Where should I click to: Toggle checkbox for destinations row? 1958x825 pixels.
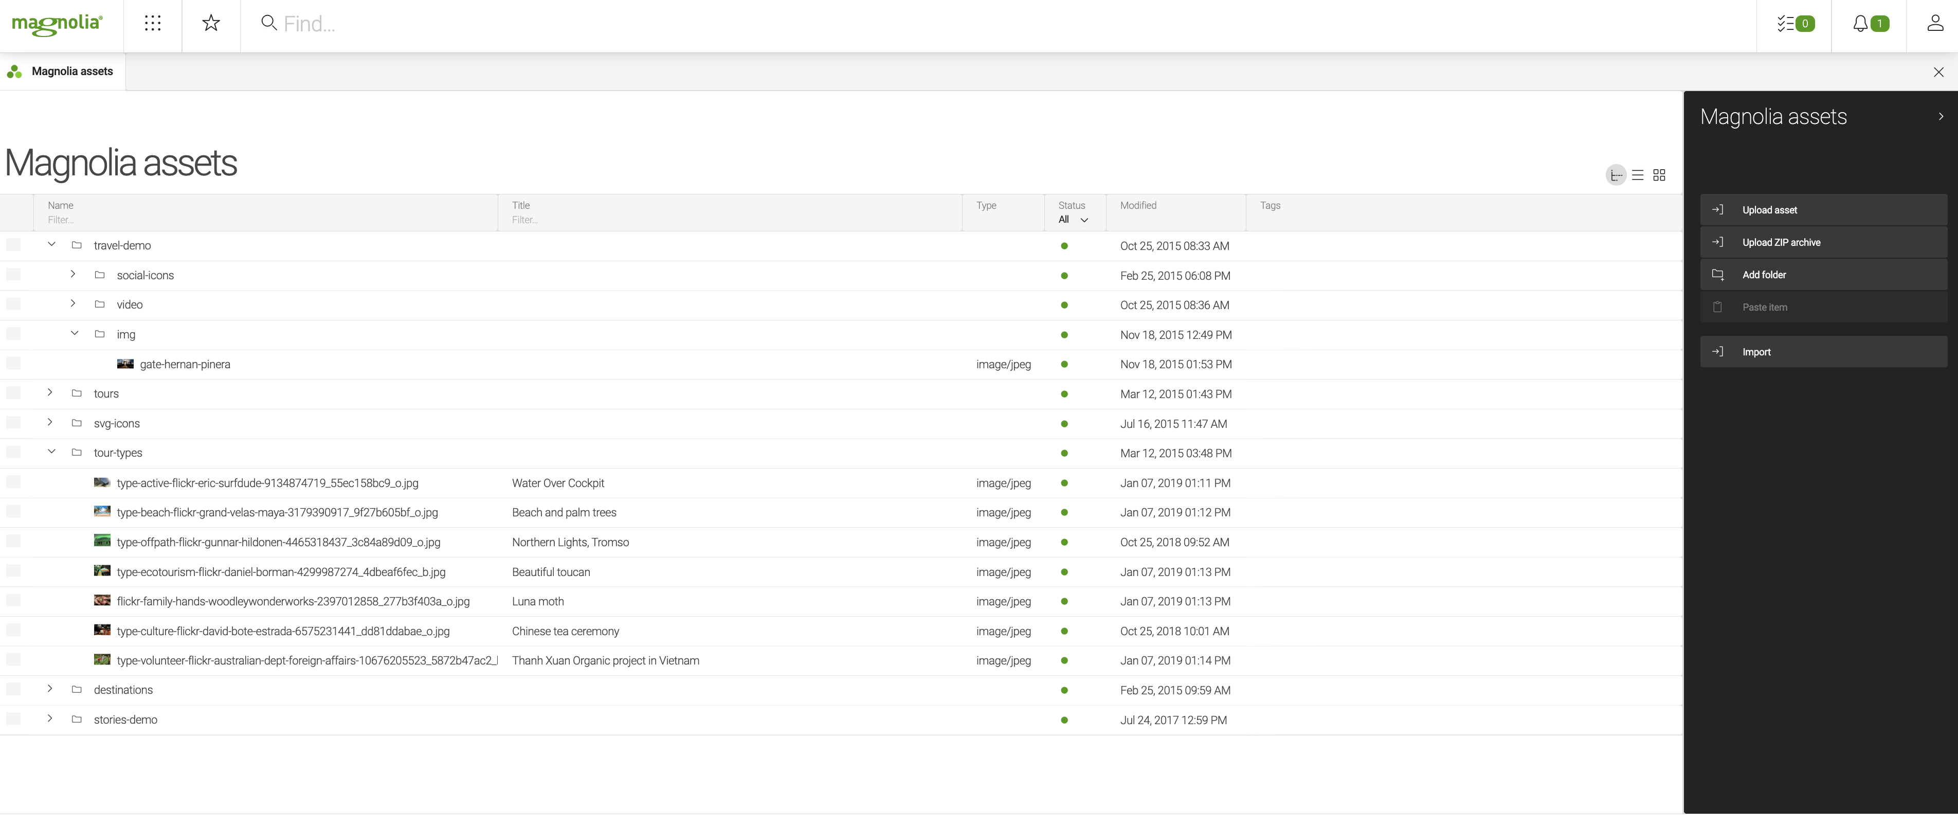[x=14, y=689]
